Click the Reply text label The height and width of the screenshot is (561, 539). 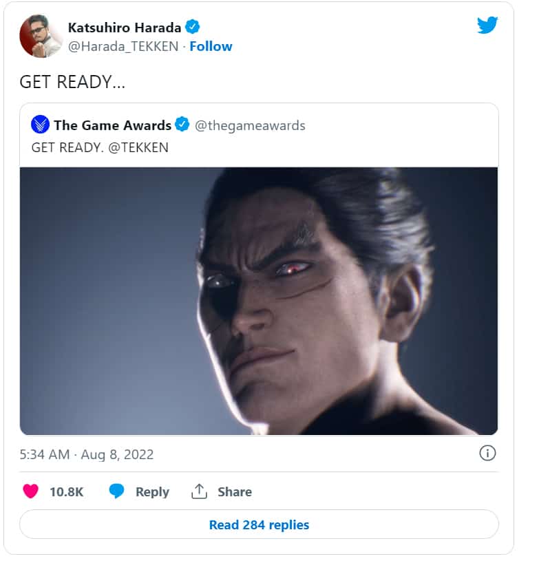(152, 491)
